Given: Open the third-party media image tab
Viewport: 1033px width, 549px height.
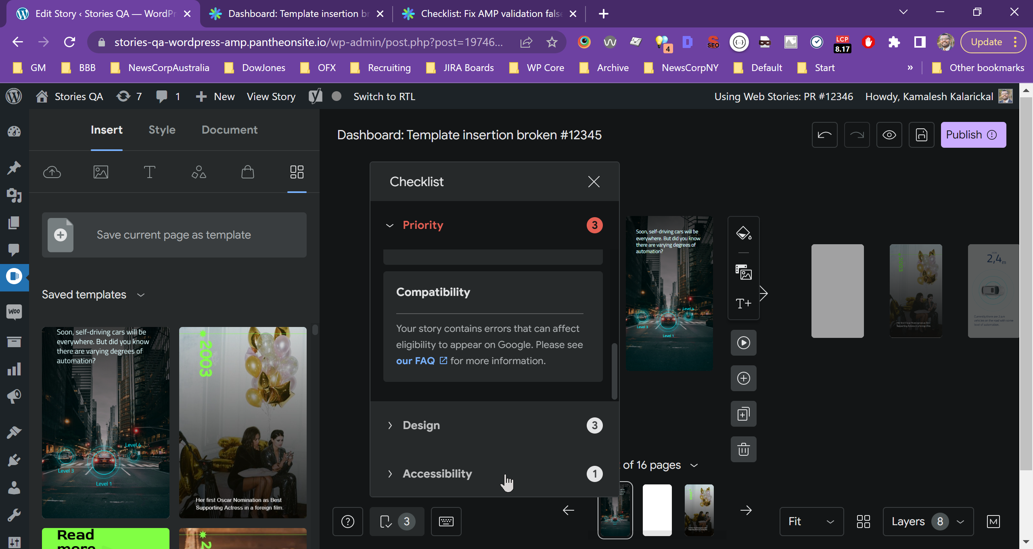Looking at the screenshot, I should pos(101,172).
